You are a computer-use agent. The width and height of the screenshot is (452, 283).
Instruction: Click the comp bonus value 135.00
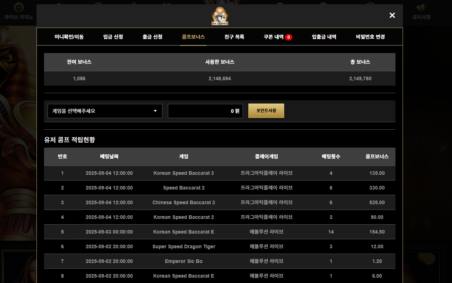pos(377,173)
